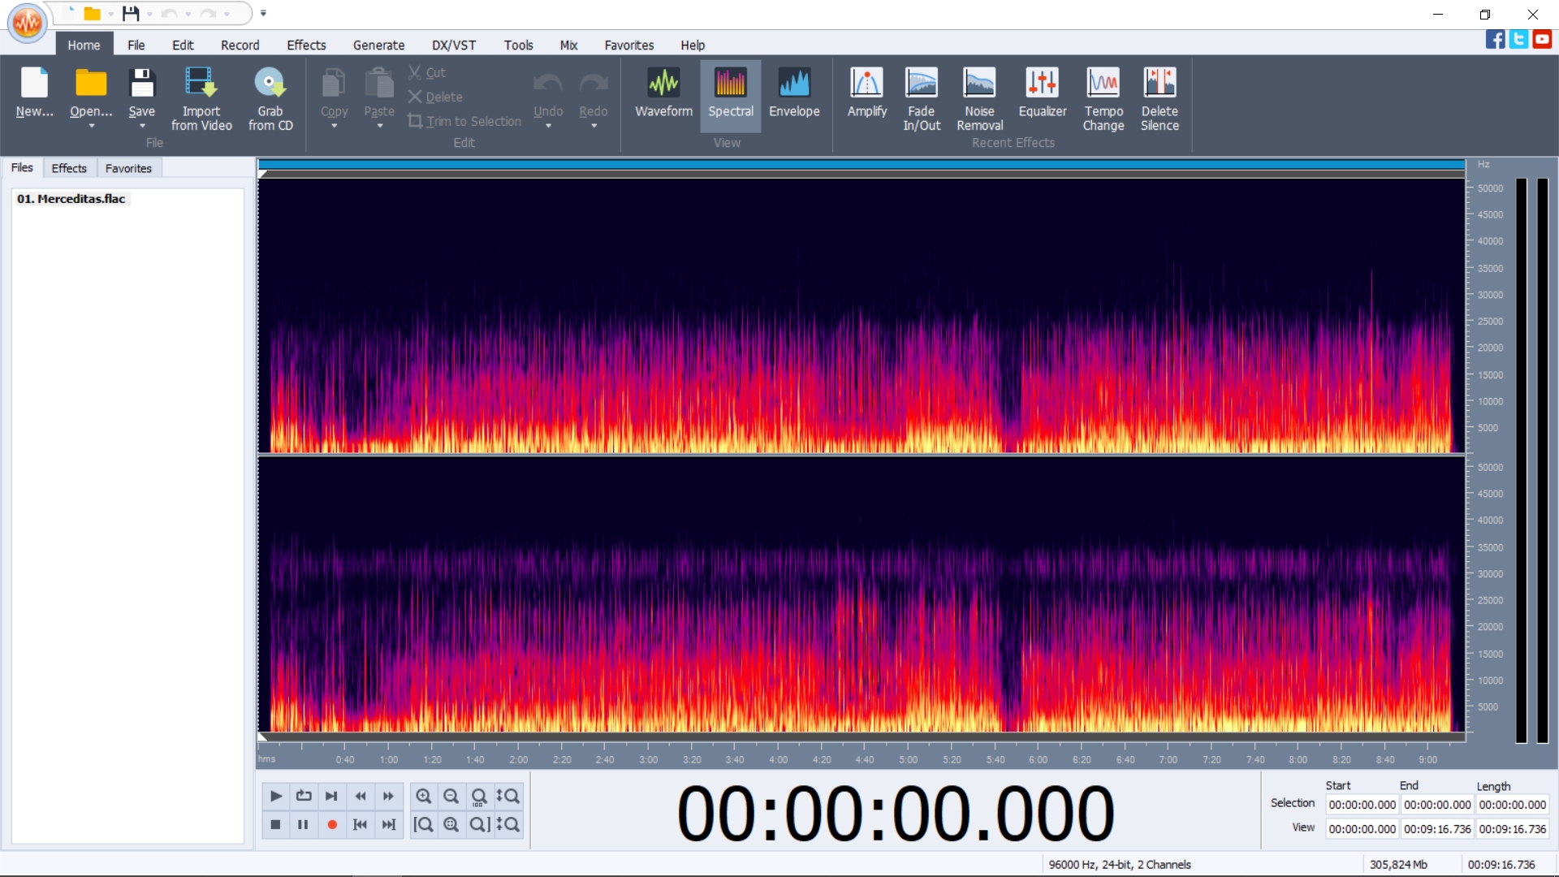
Task: Open the YouTube link icon
Action: click(x=1542, y=39)
